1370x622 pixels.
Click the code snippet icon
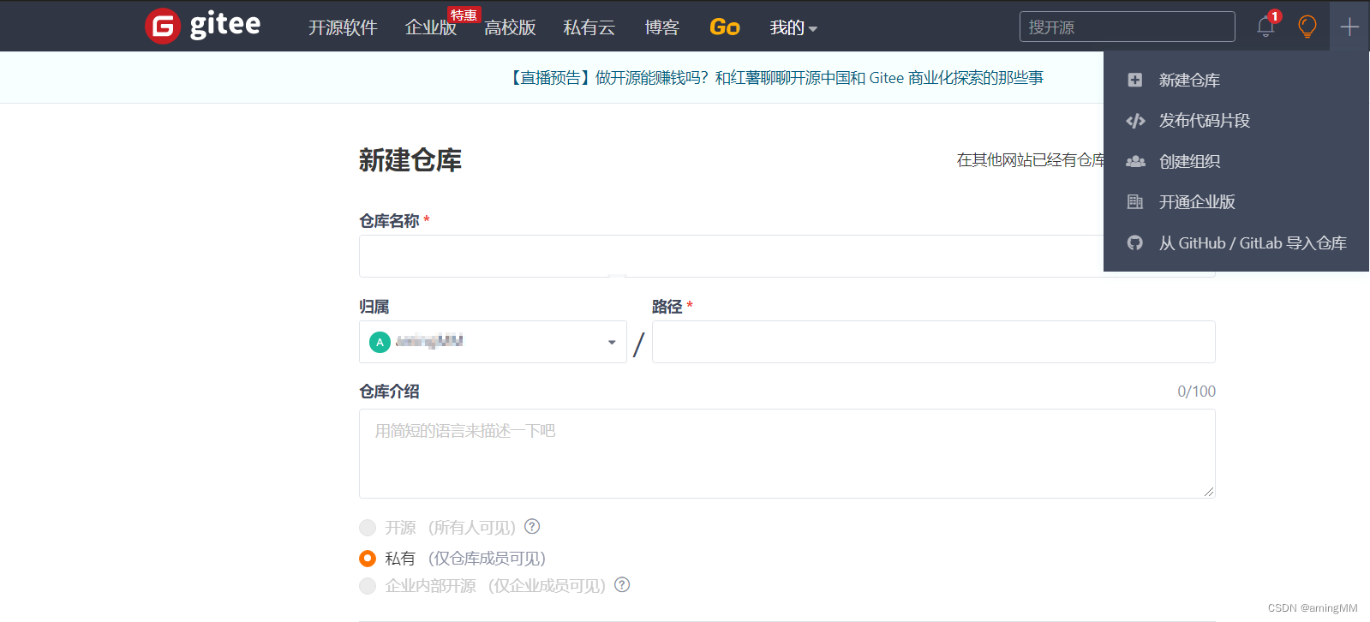click(1135, 121)
